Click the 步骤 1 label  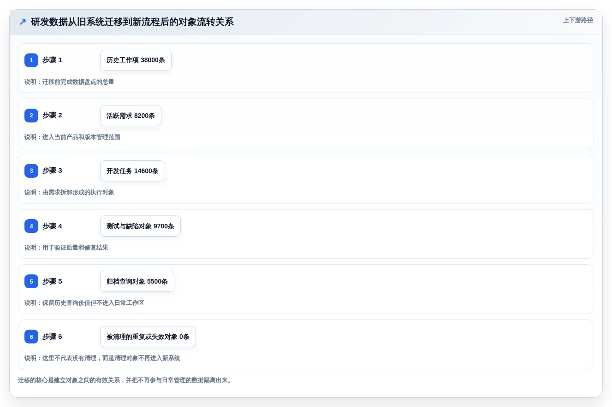tap(52, 60)
